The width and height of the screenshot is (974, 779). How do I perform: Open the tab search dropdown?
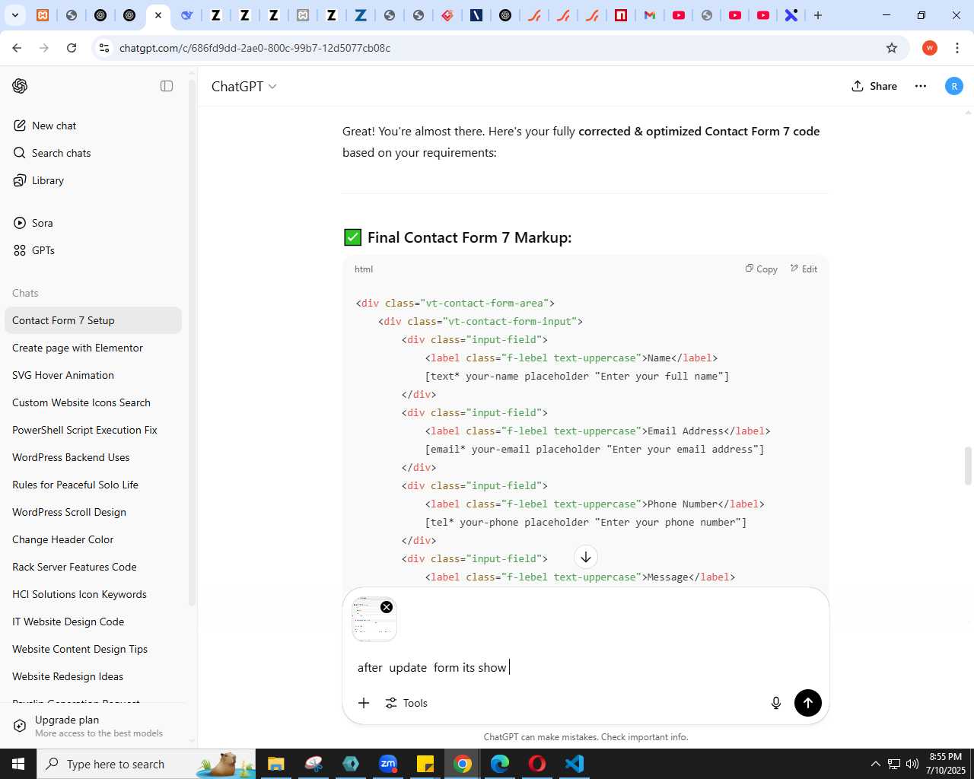(x=14, y=15)
